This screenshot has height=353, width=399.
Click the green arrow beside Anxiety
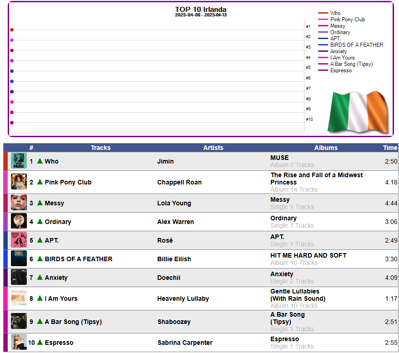(x=40, y=277)
